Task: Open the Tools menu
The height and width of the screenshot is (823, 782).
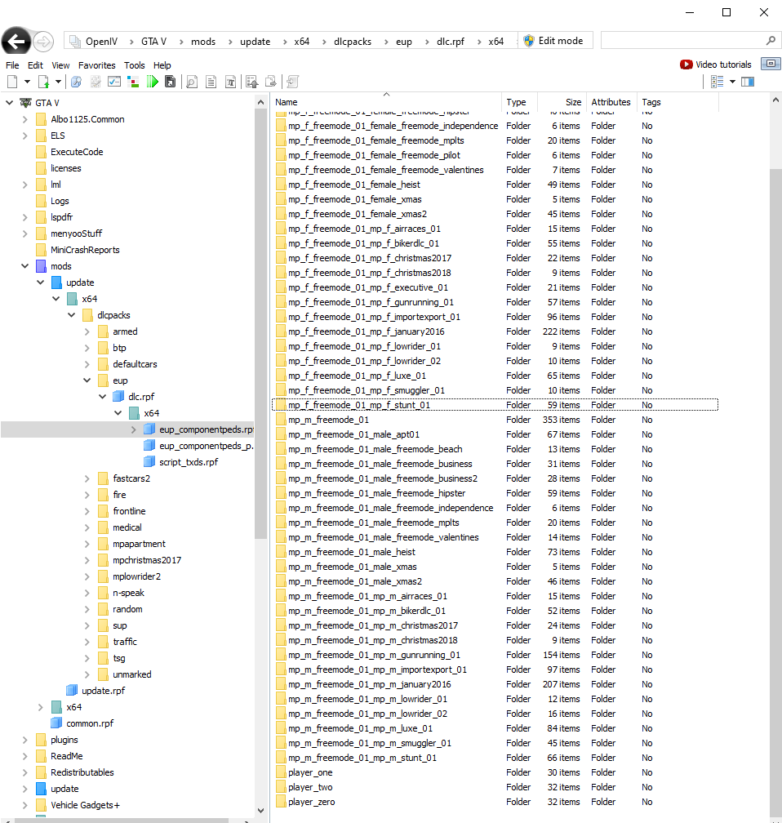Action: [x=135, y=65]
